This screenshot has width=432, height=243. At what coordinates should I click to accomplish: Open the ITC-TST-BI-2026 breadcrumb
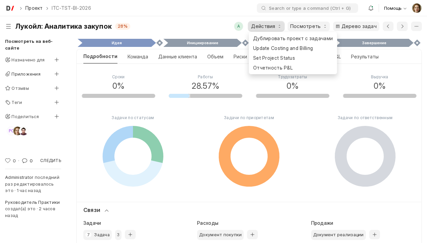click(x=71, y=8)
